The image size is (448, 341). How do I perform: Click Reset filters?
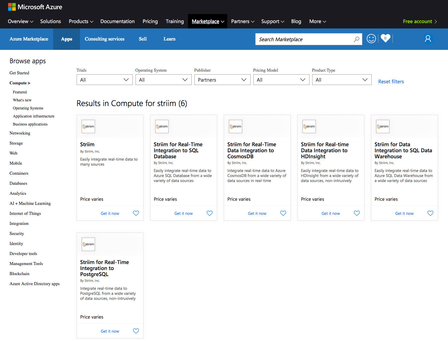[x=391, y=82]
